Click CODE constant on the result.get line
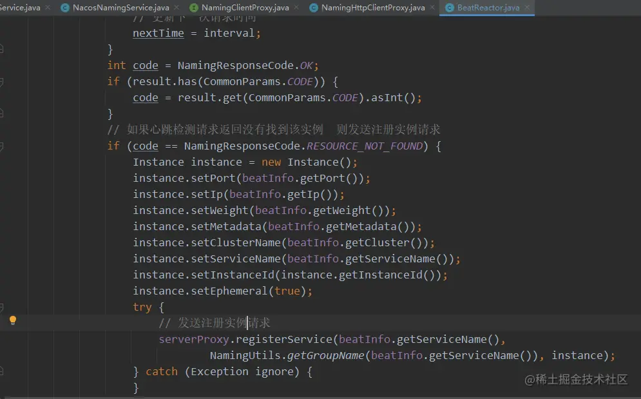The width and height of the screenshot is (641, 399). click(345, 98)
